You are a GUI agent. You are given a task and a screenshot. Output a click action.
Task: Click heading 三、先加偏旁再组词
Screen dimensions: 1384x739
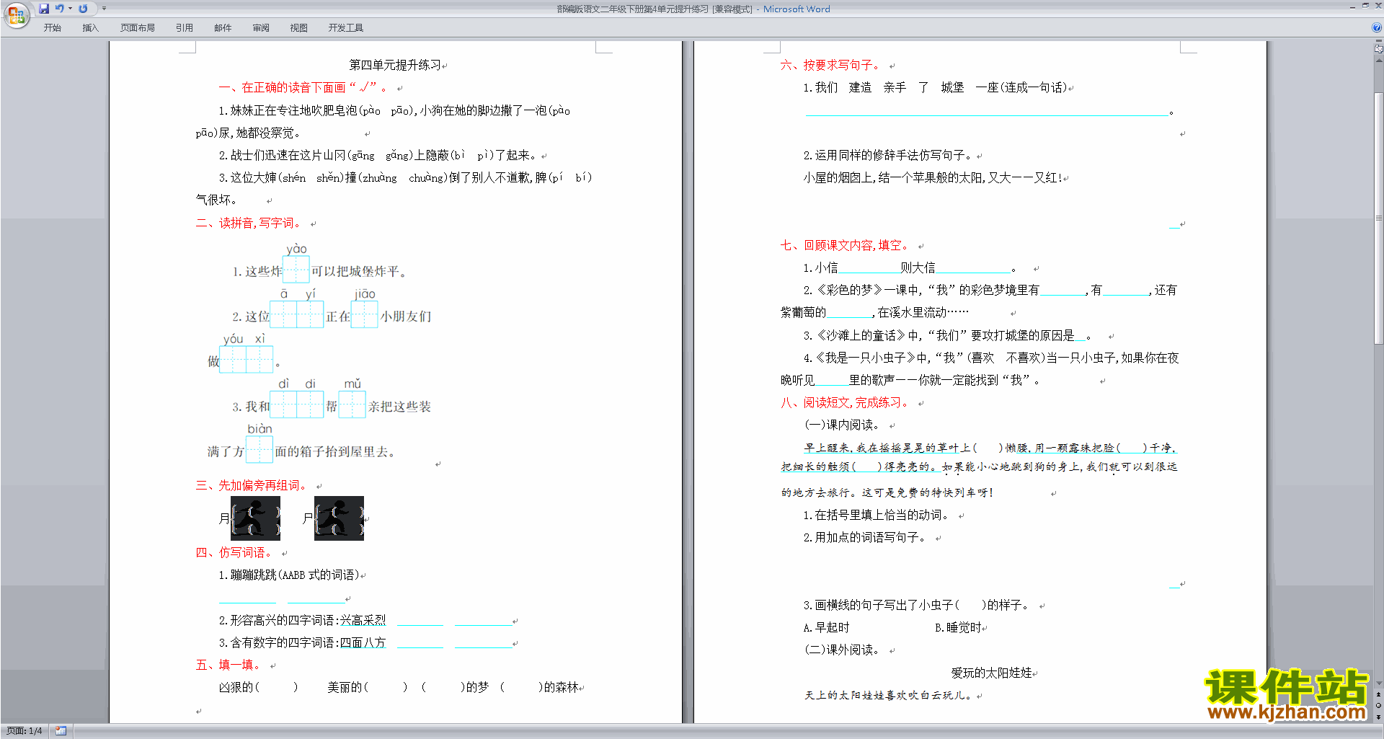click(252, 485)
